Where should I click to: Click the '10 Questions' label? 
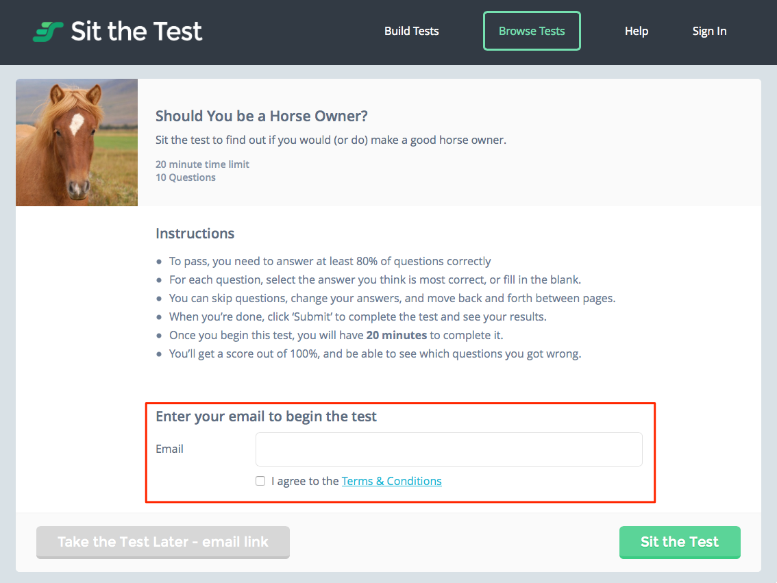click(x=186, y=177)
